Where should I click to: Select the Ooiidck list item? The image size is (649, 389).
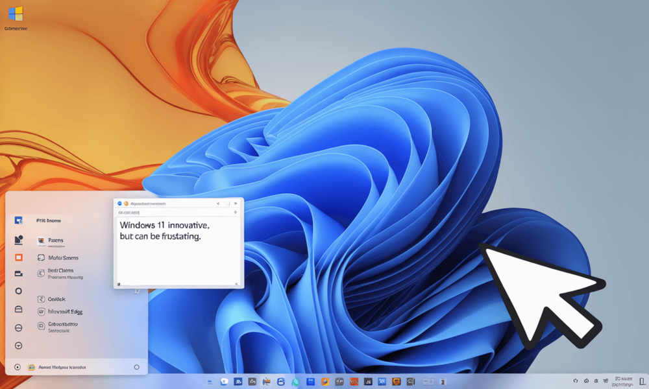(51, 299)
